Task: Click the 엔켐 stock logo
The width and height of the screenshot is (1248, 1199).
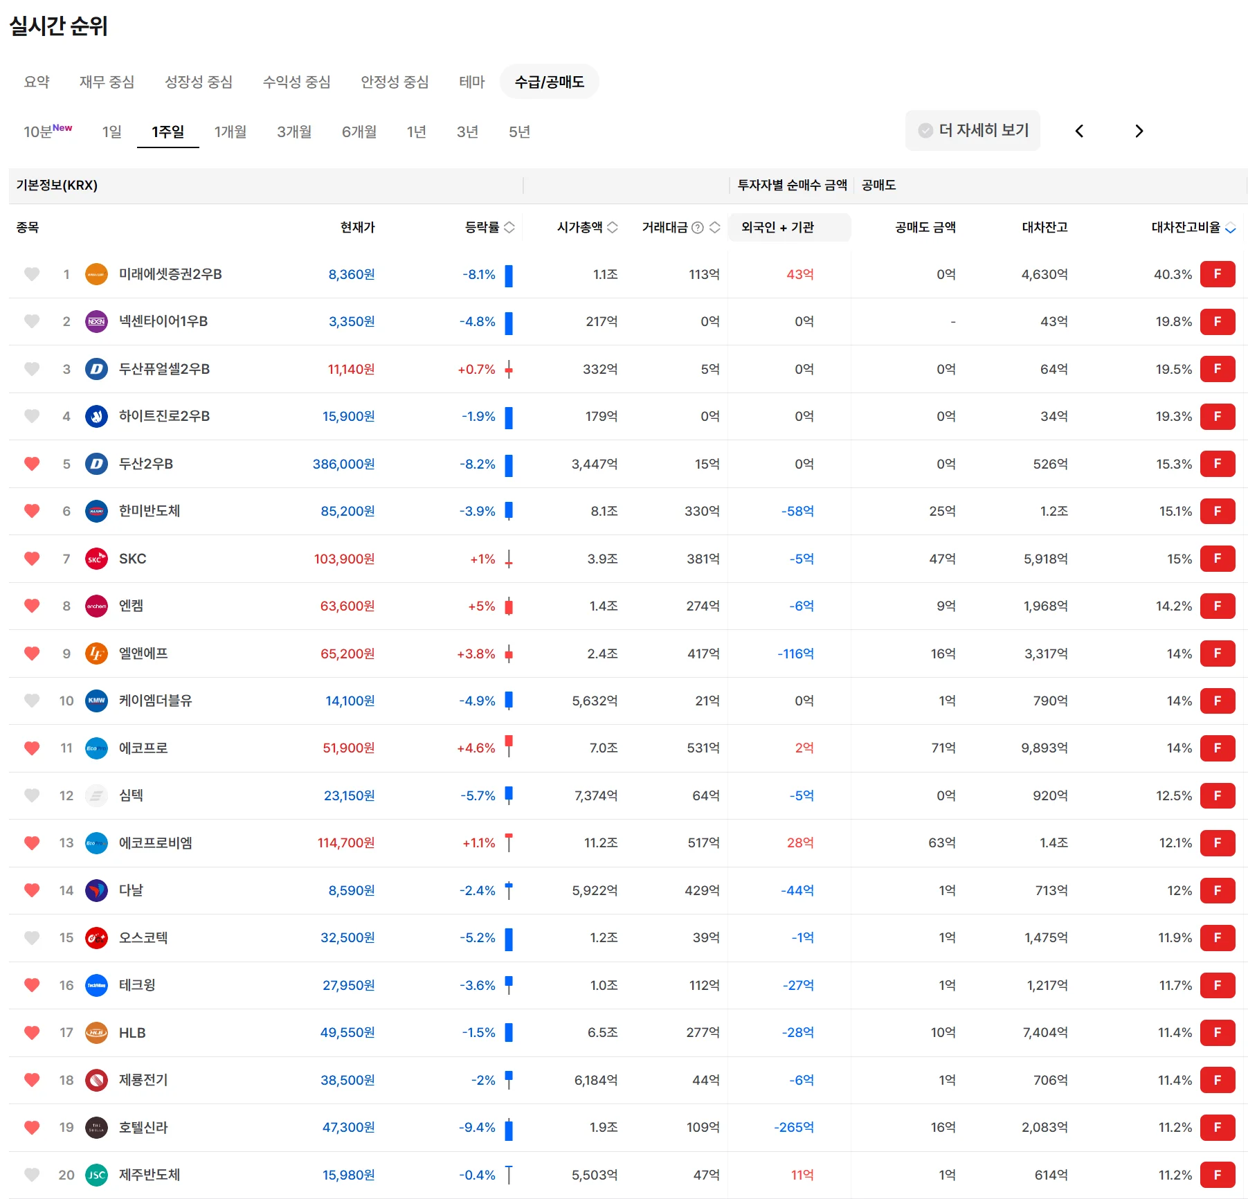Action: pos(96,606)
